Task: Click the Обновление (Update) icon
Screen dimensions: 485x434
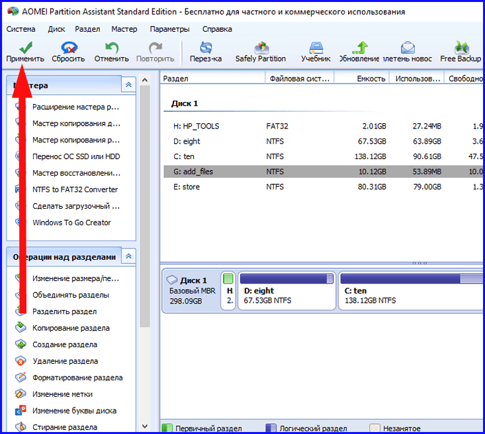Action: (x=360, y=48)
